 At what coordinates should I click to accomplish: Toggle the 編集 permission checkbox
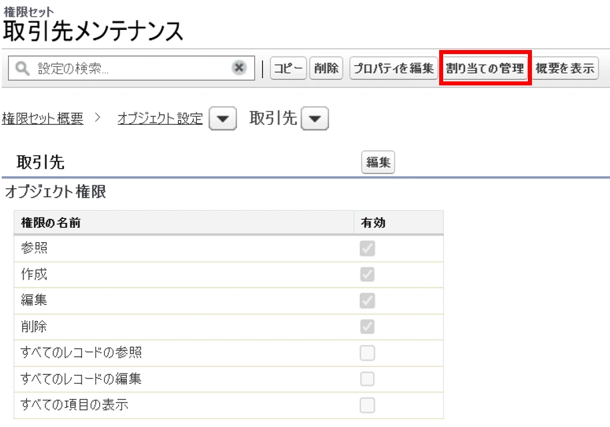[367, 301]
